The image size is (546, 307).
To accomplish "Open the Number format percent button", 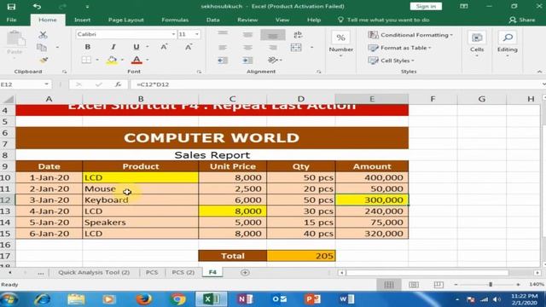I will 341,38.
